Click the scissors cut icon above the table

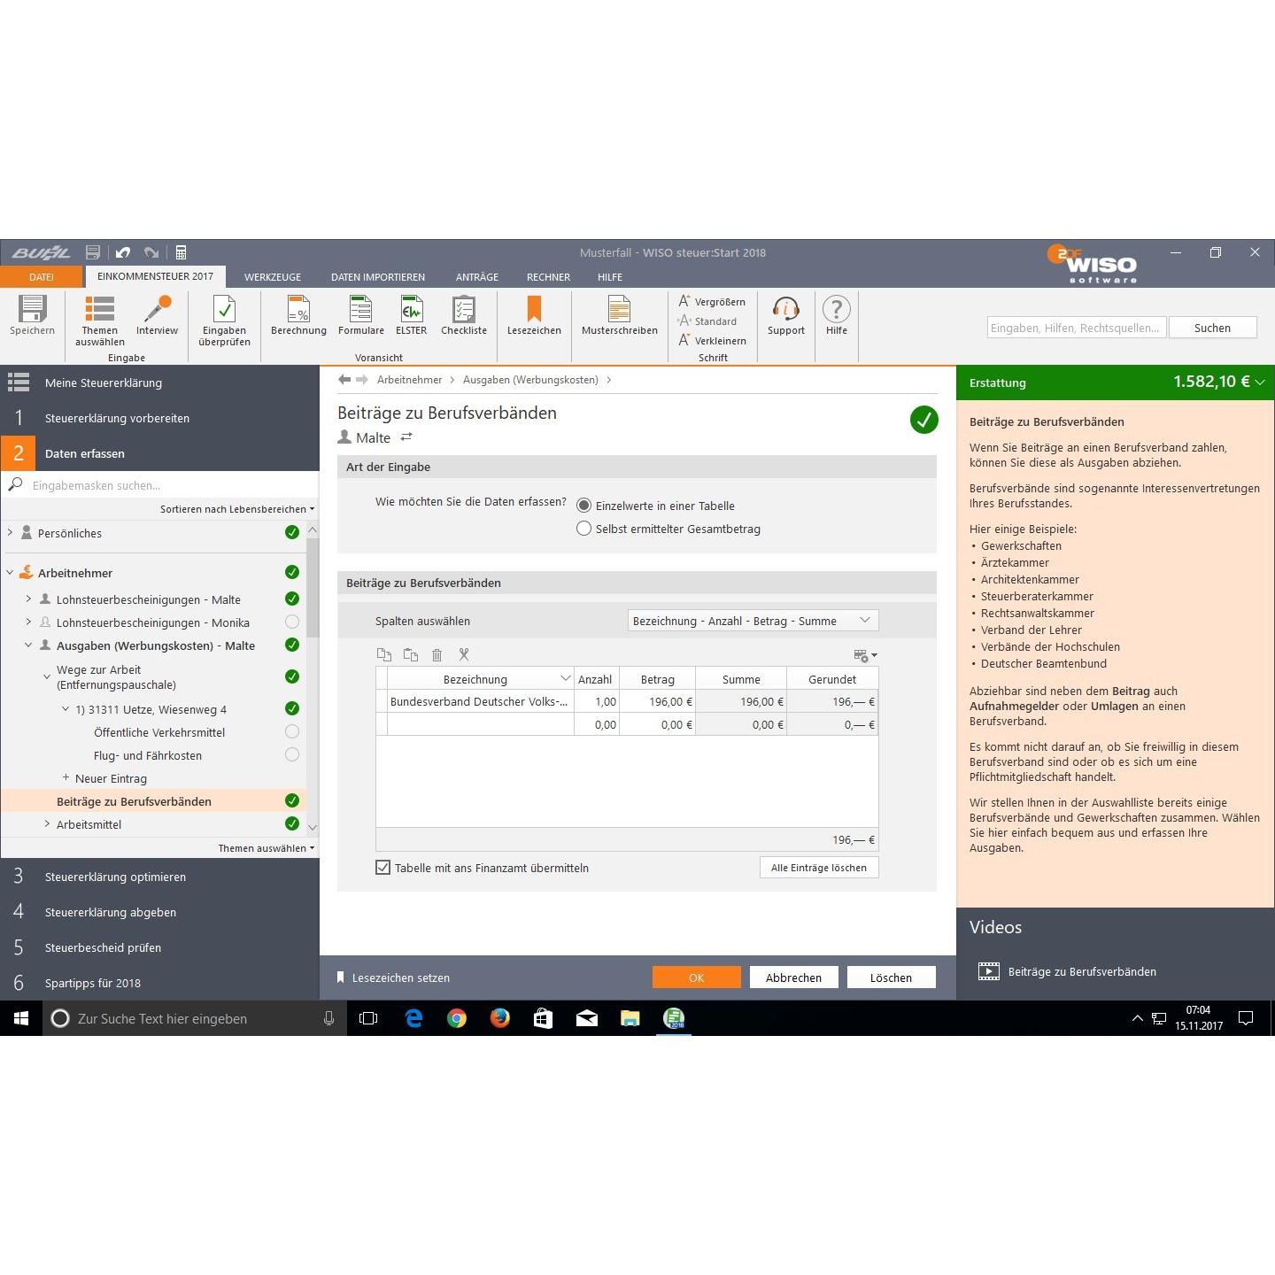pos(464,655)
